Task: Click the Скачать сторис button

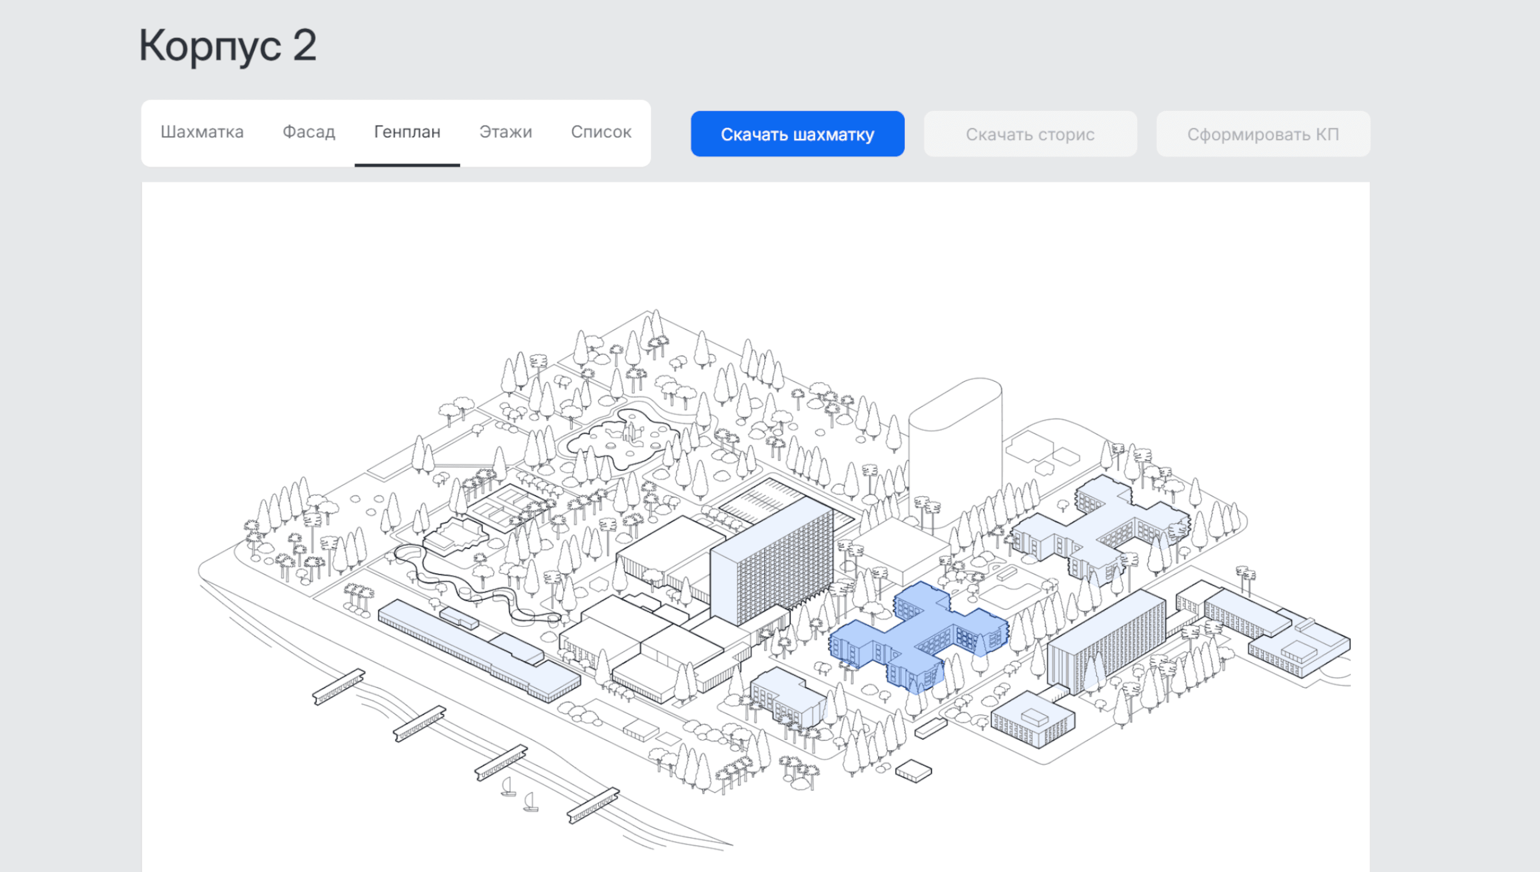Action: tap(1030, 134)
